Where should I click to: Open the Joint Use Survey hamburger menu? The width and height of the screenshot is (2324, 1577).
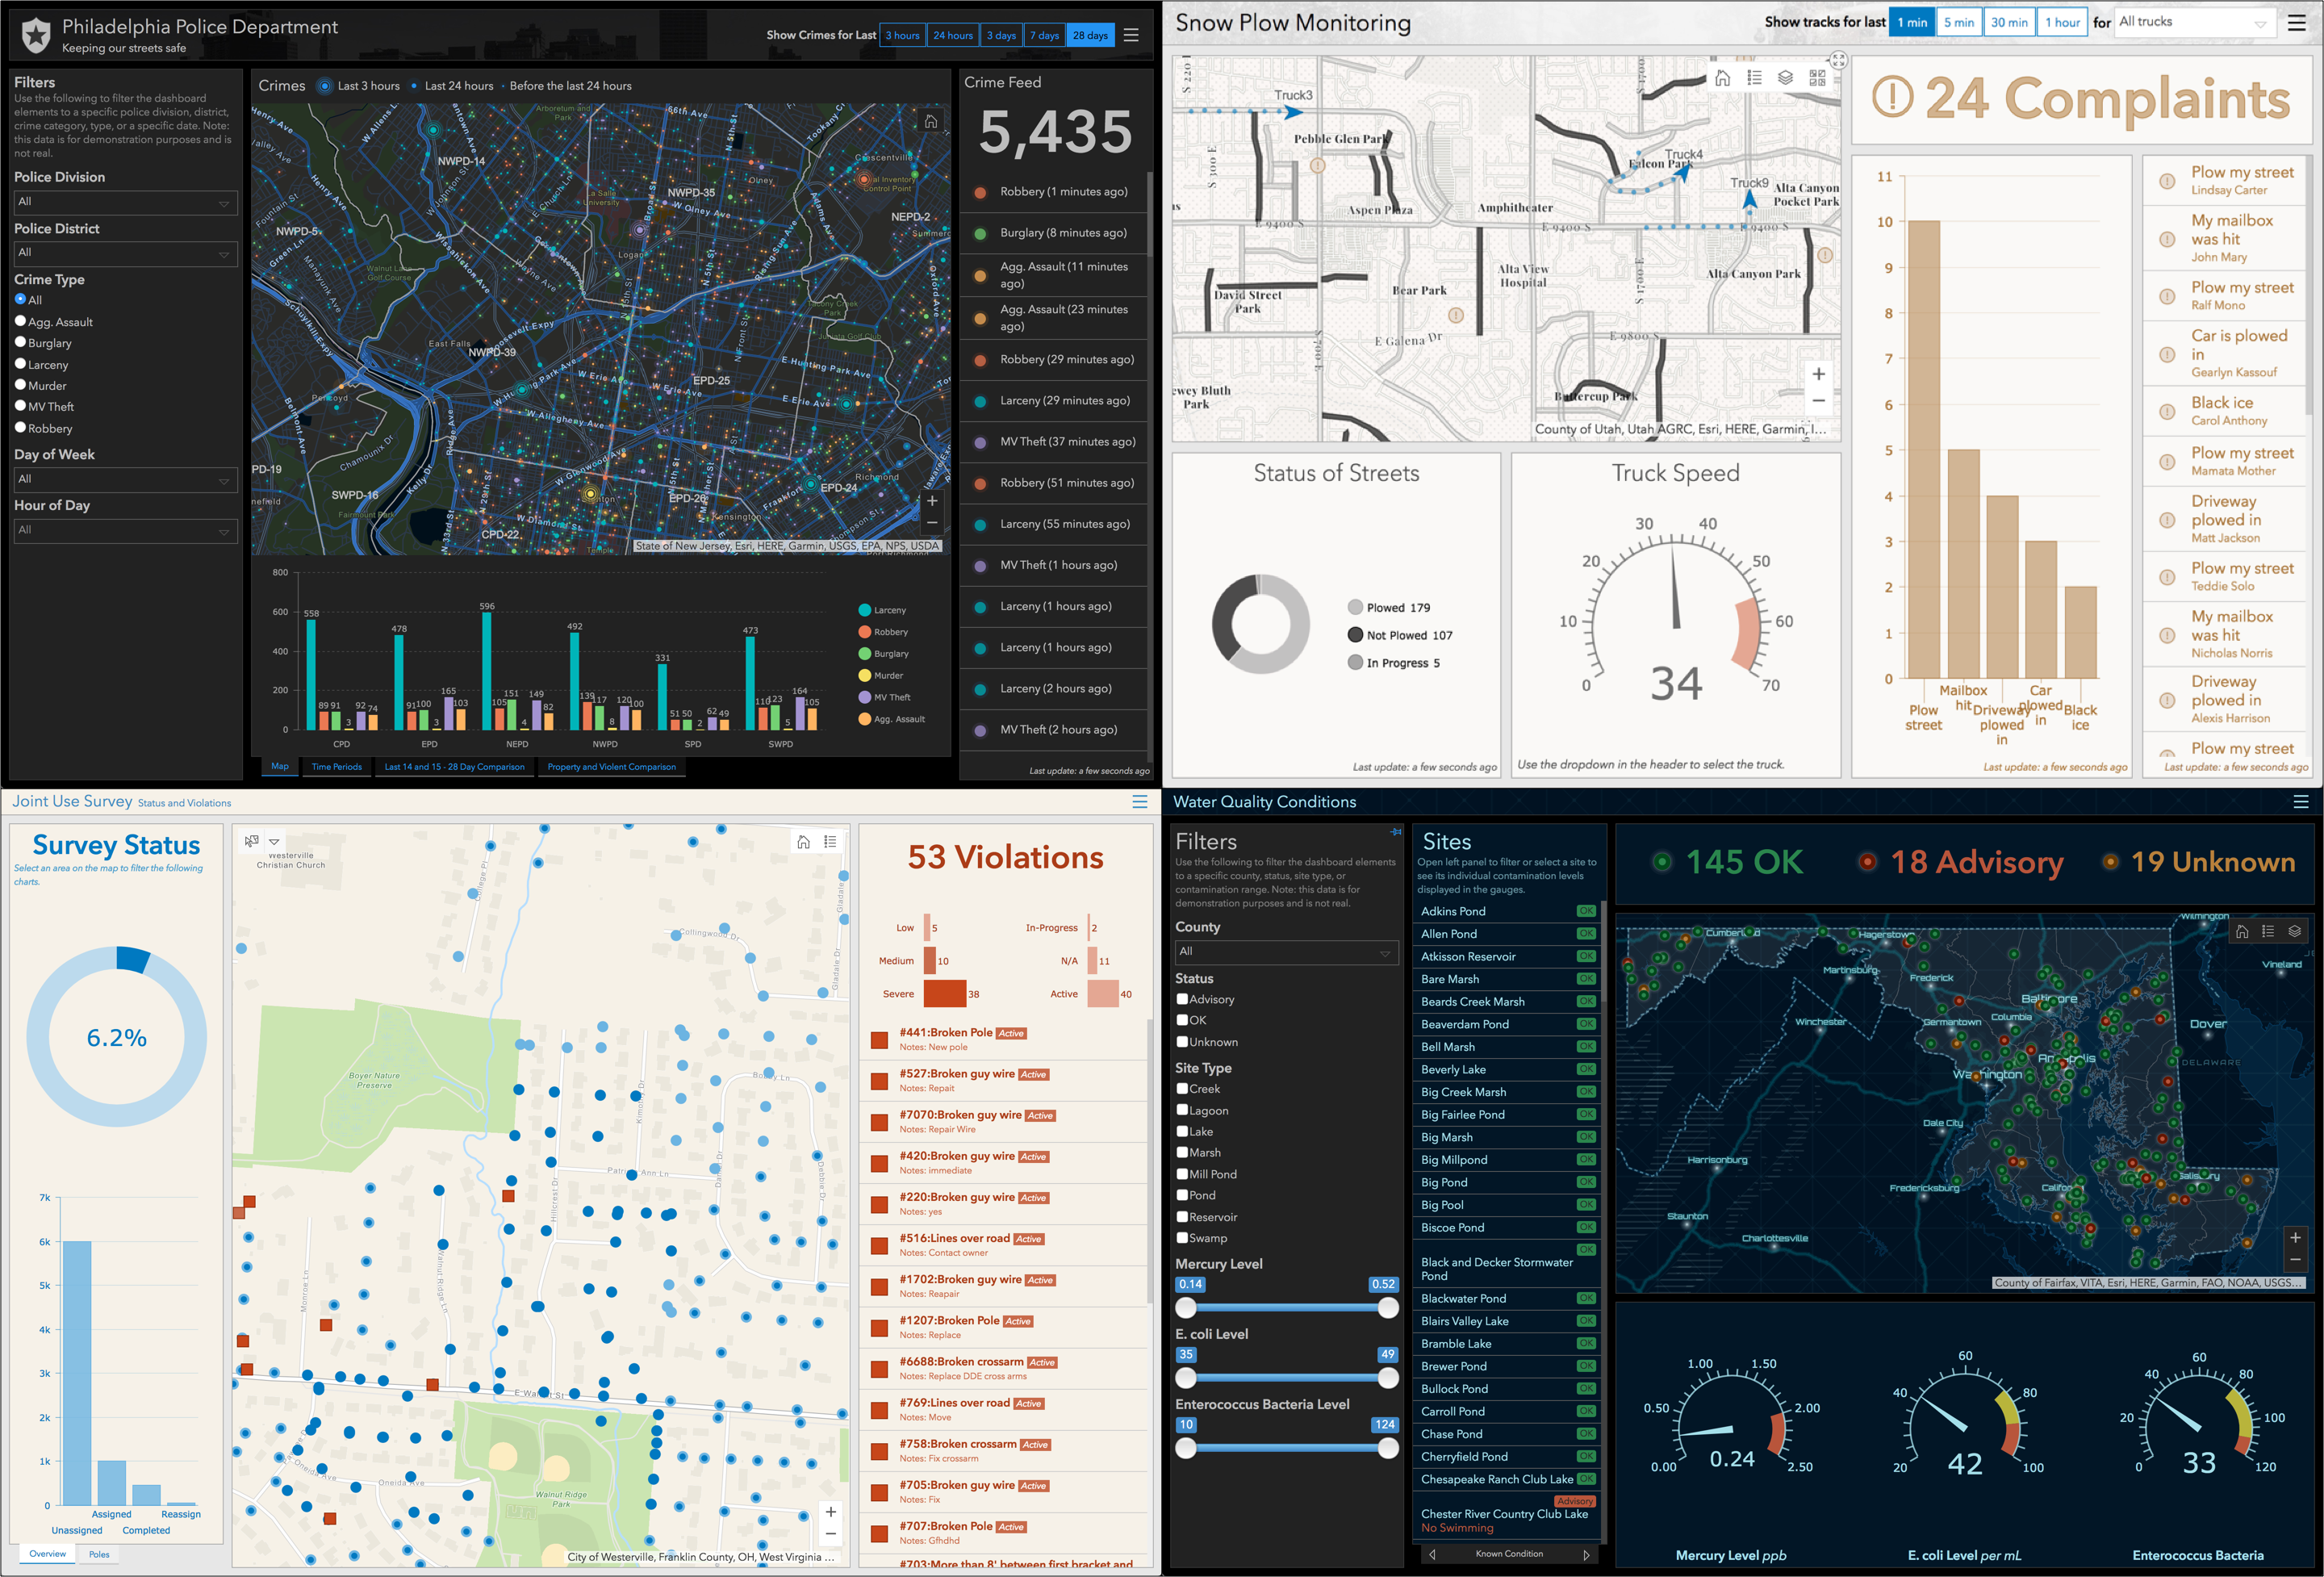tap(1139, 802)
